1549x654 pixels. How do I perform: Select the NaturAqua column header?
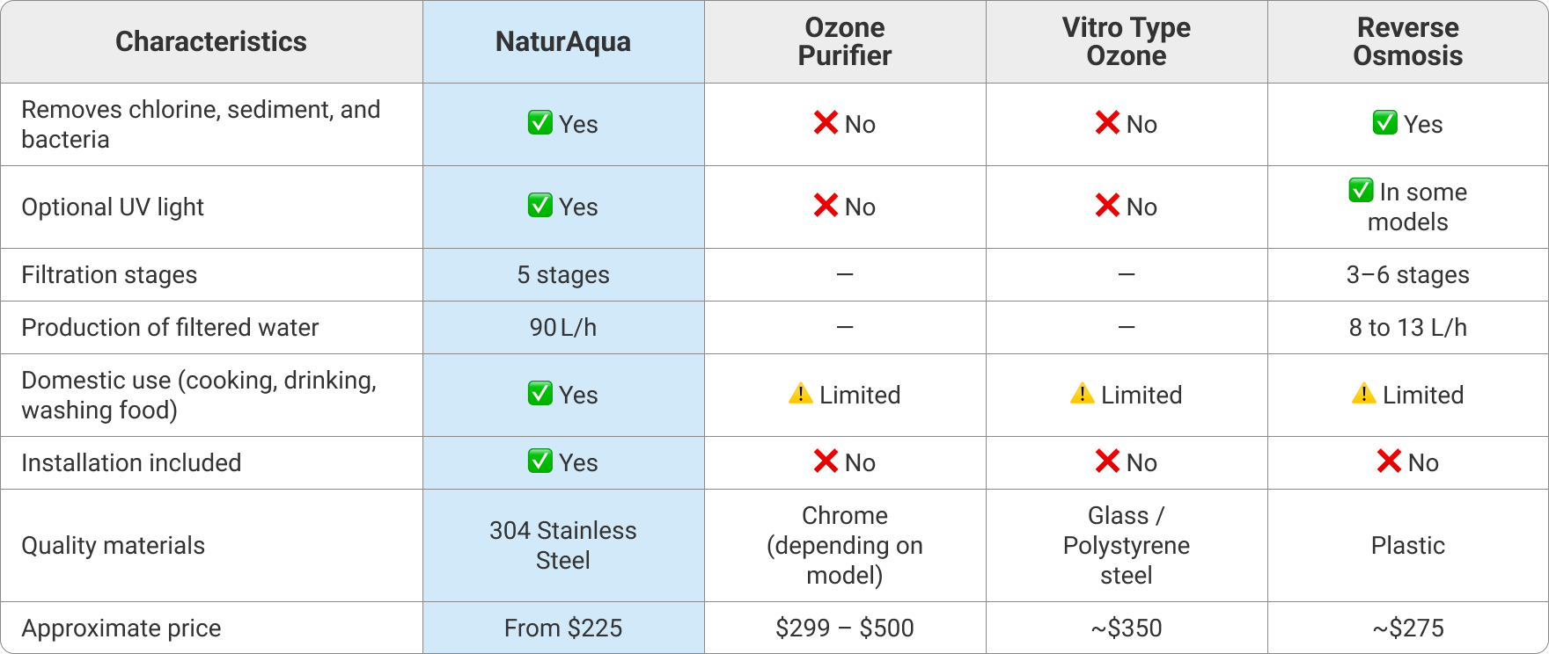point(563,42)
